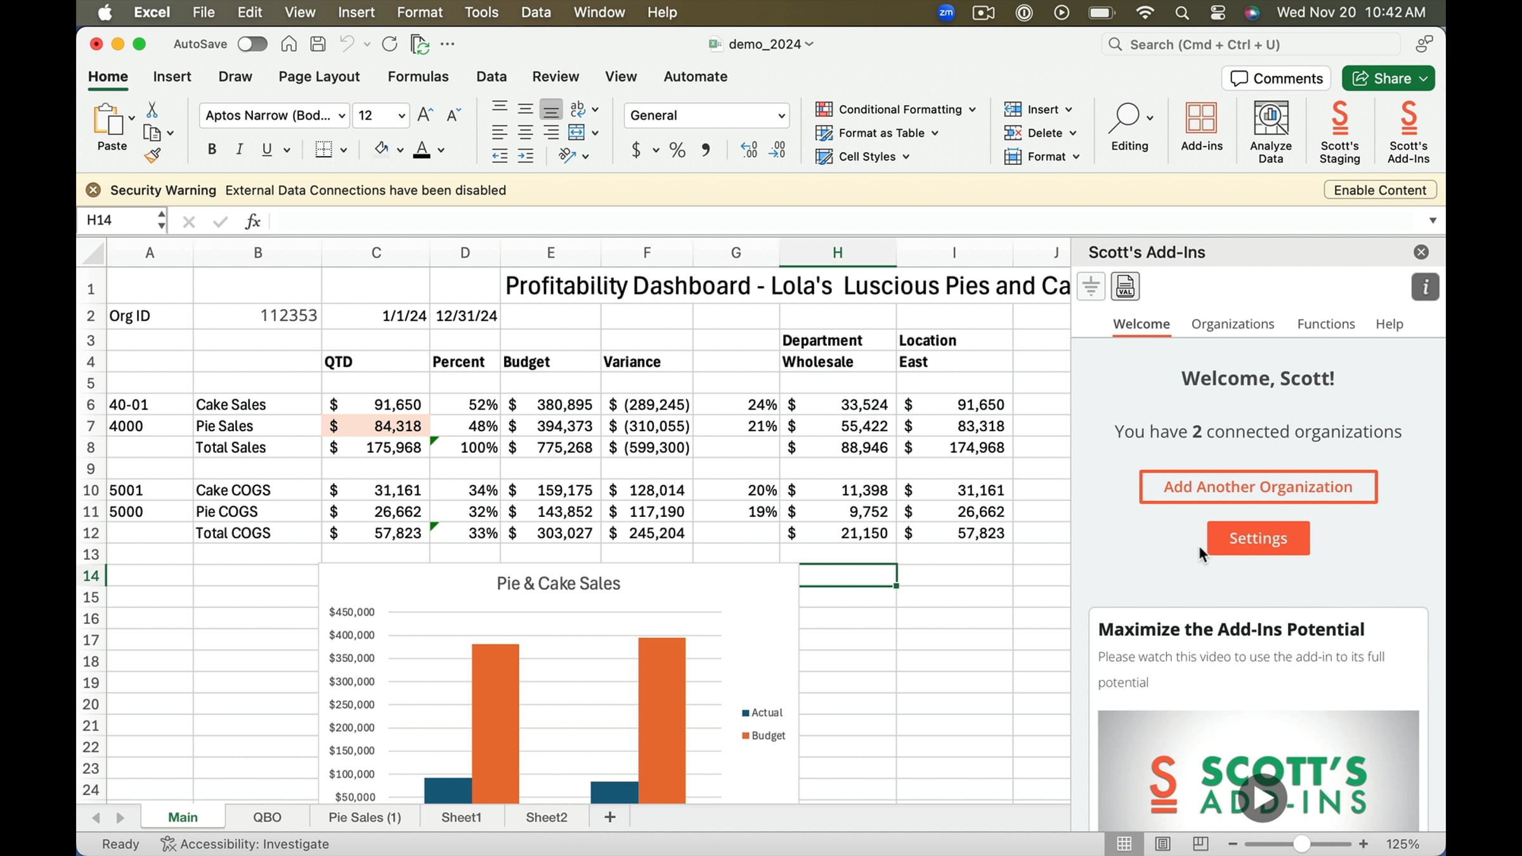Click the Cut scissors icon
Viewport: 1522px width, 856px height.
[152, 110]
